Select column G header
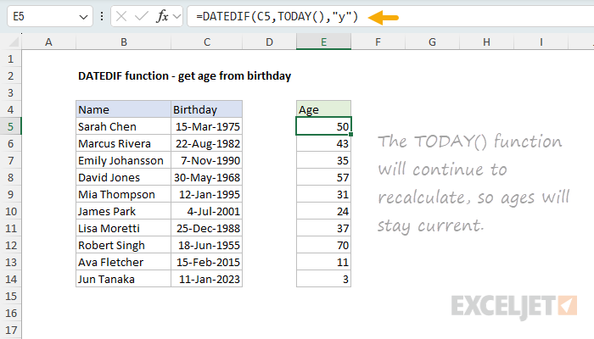 coord(432,42)
